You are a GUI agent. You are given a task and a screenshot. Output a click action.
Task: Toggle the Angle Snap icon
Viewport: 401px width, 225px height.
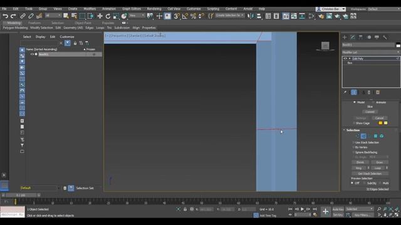185,16
